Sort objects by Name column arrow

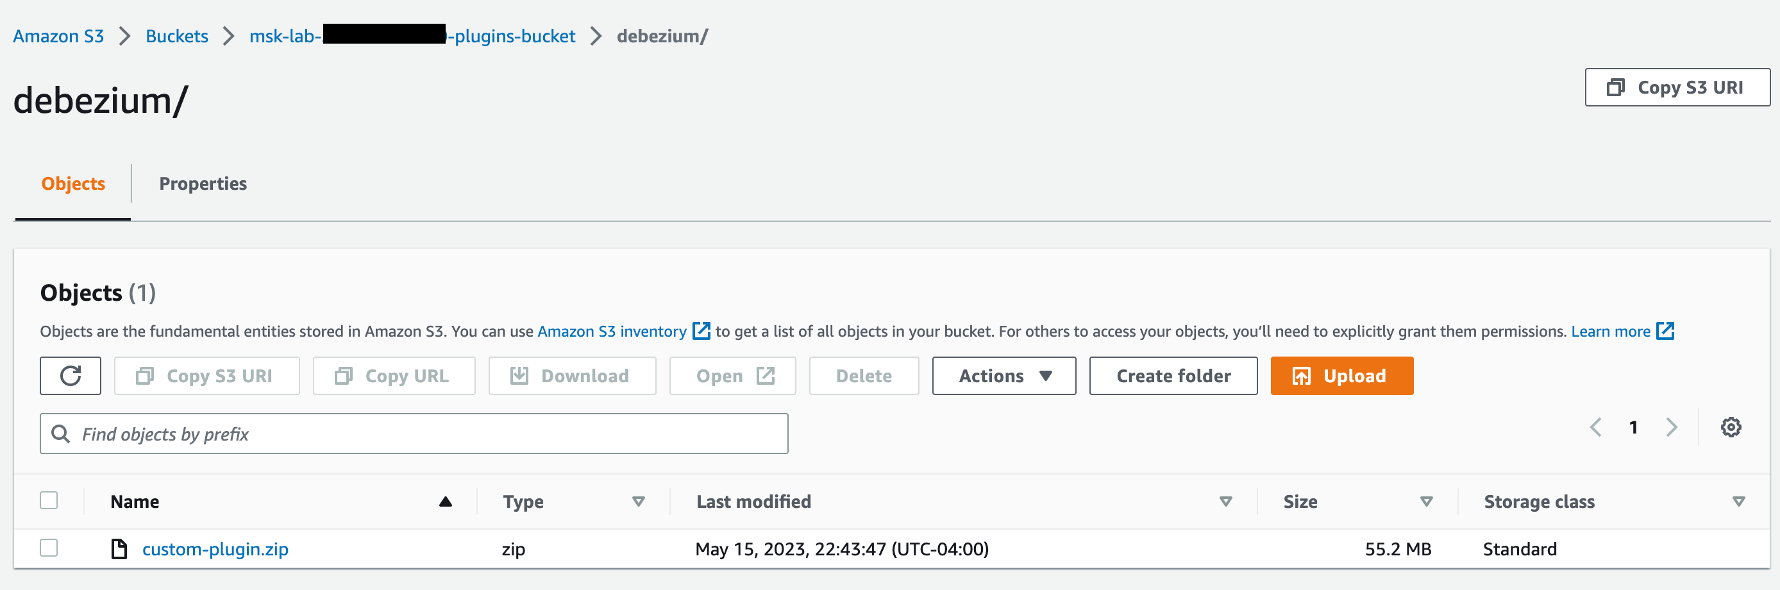[x=445, y=501]
